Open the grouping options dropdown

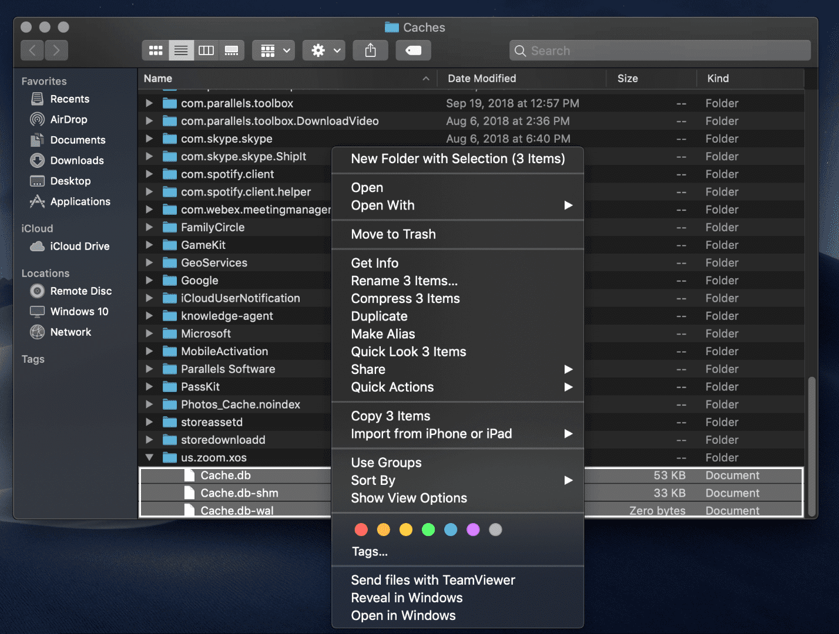coord(273,50)
